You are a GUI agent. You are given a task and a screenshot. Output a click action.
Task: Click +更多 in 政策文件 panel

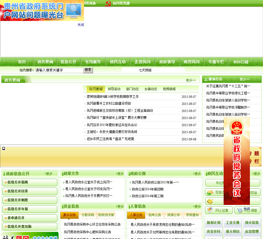coord(120,174)
